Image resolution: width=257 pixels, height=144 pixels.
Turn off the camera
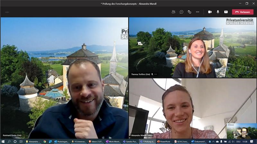(x=210, y=12)
